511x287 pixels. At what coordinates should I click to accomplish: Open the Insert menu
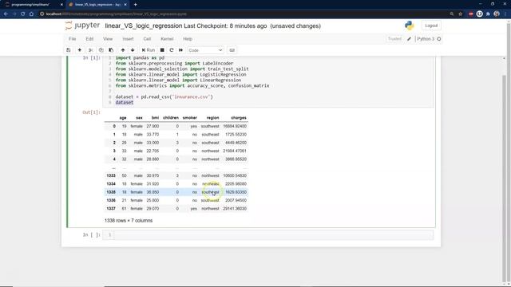(128, 39)
